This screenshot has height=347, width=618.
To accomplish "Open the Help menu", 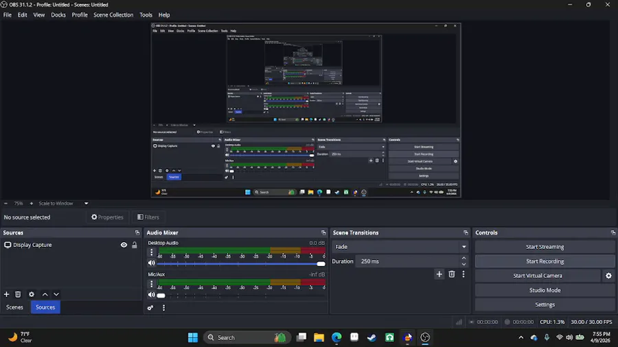I will 164,15.
